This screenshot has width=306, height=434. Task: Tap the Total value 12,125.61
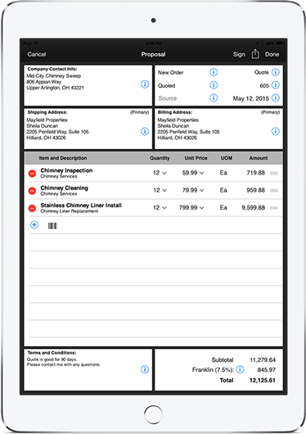(x=263, y=380)
